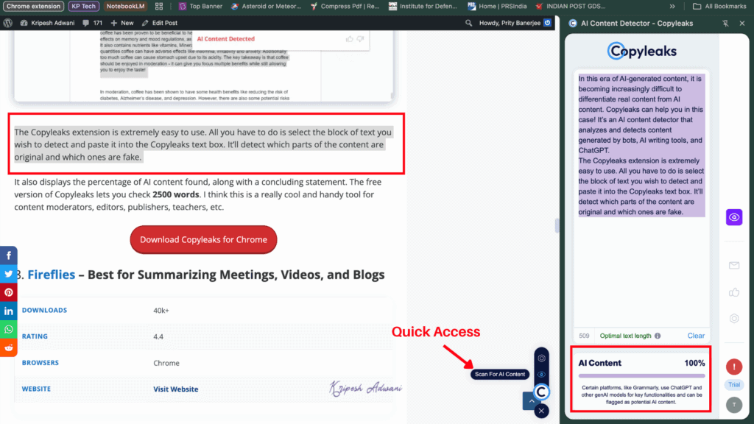This screenshot has width=754, height=424.
Task: Click Clear below the Copyleaks text box
Action: pos(695,336)
